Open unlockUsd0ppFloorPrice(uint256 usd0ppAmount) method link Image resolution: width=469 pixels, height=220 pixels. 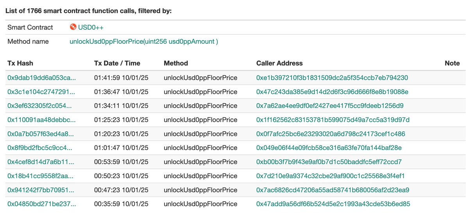point(144,41)
